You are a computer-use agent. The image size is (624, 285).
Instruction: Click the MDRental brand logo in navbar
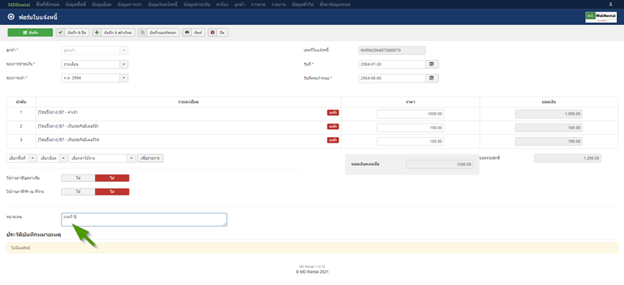pos(19,5)
